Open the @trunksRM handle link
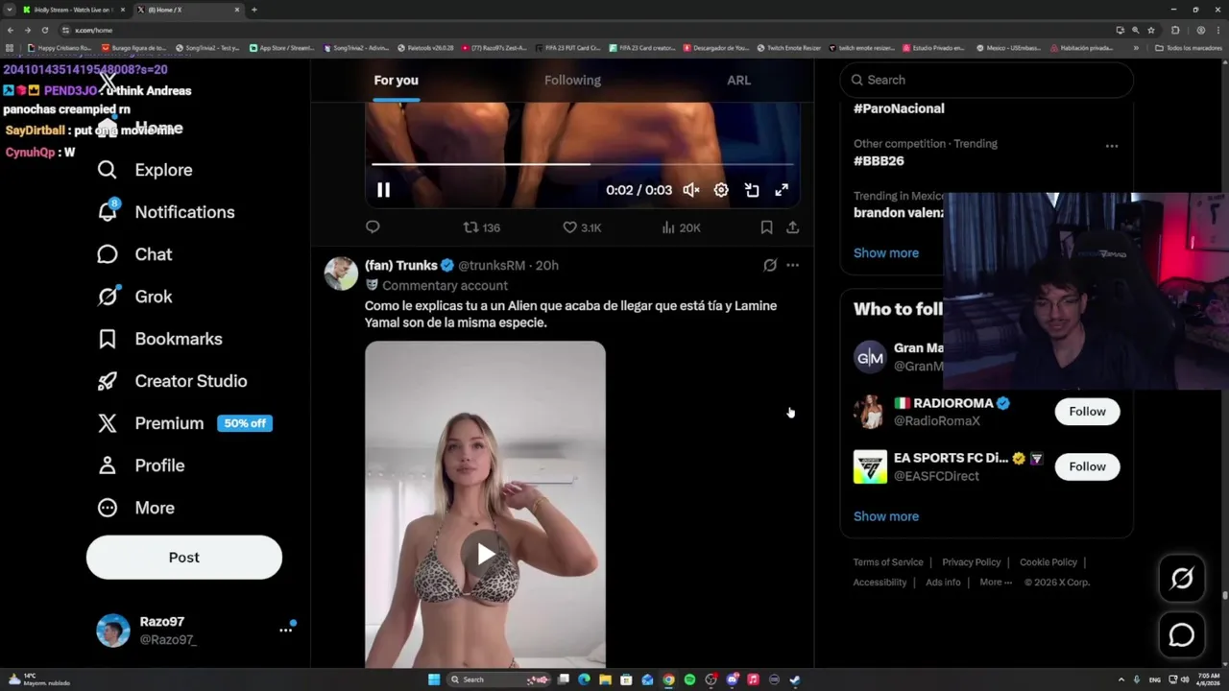Viewport: 1229px width, 691px height. click(x=492, y=265)
